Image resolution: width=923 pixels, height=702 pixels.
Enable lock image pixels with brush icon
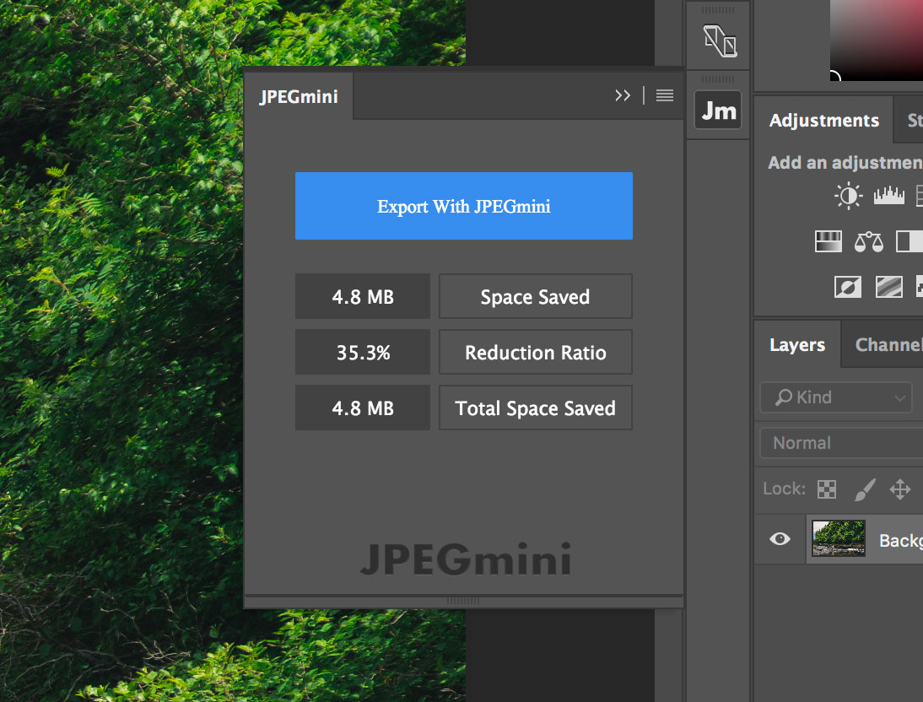coord(864,489)
